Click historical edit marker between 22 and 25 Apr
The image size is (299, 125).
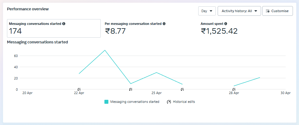point(131,90)
